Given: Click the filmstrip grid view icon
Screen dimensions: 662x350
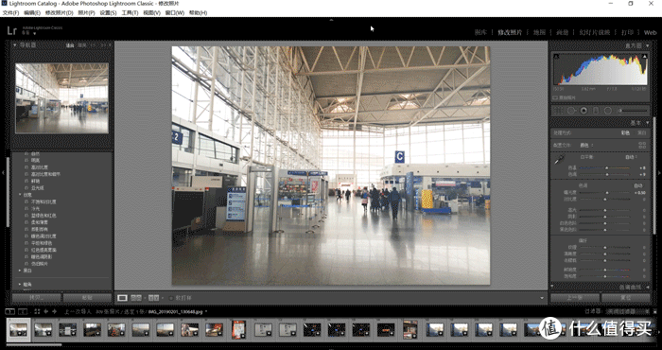Looking at the screenshot, I should click(37, 311).
